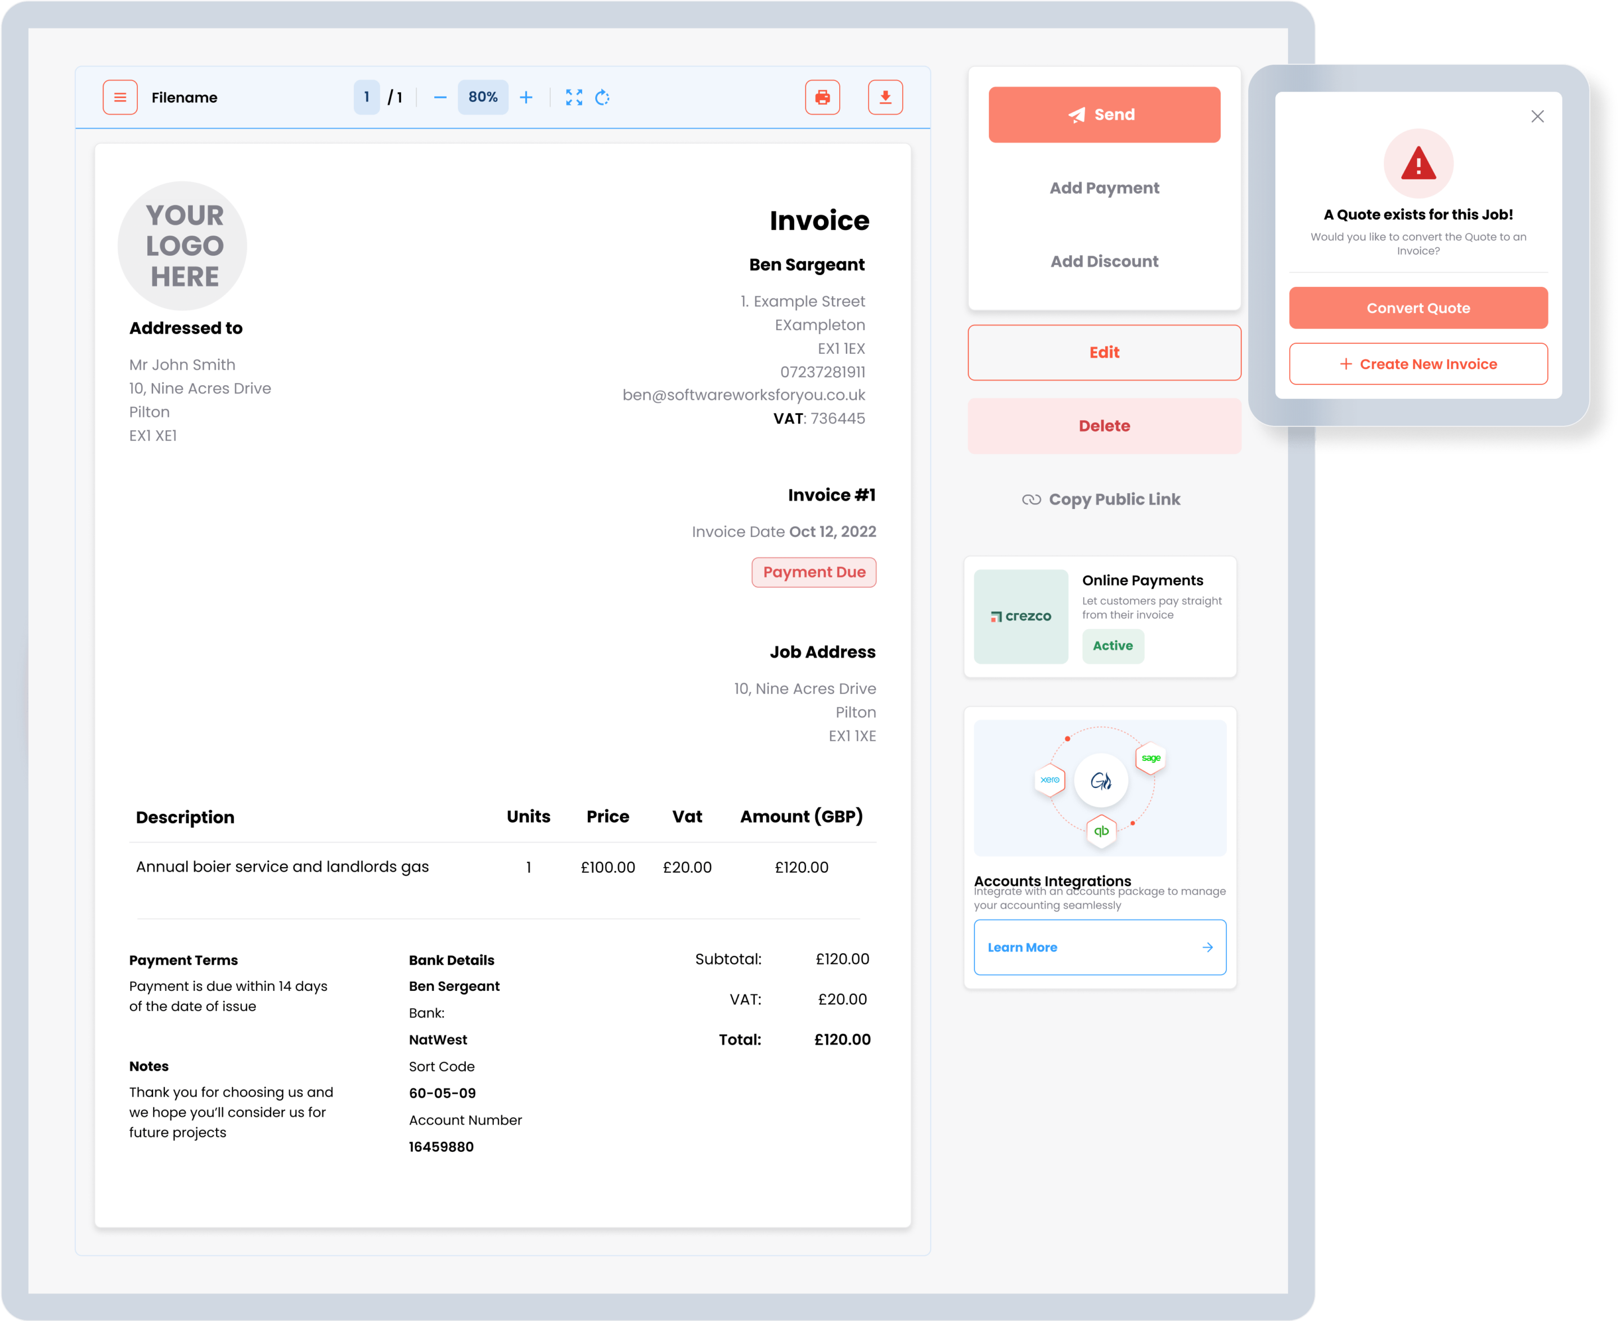Delete the invoice
Screen dimensions: 1620x1321
point(1104,426)
